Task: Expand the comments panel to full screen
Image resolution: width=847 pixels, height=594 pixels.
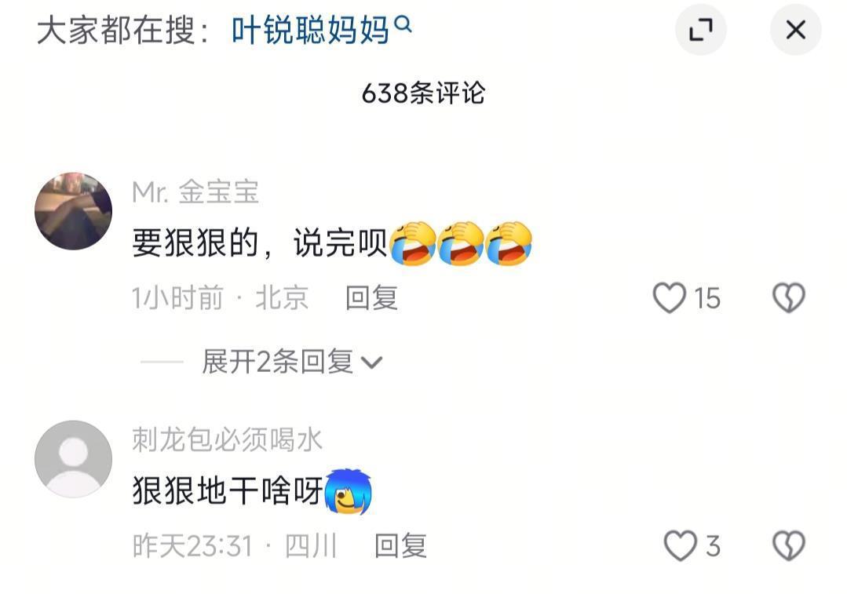Action: (x=701, y=29)
